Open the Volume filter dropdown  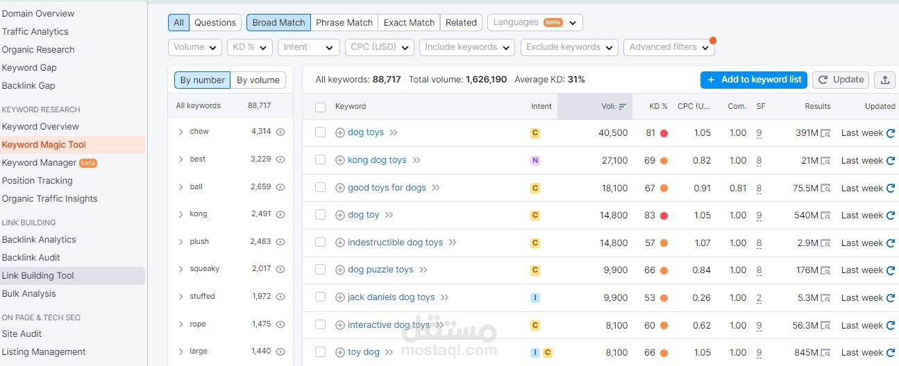click(x=195, y=47)
